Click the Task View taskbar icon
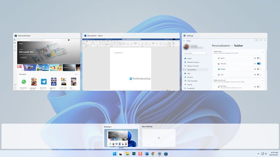Image resolution: width=280 pixels, height=157 pixels. 121,154
